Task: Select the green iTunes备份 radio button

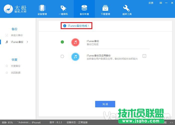Action: pos(62,42)
